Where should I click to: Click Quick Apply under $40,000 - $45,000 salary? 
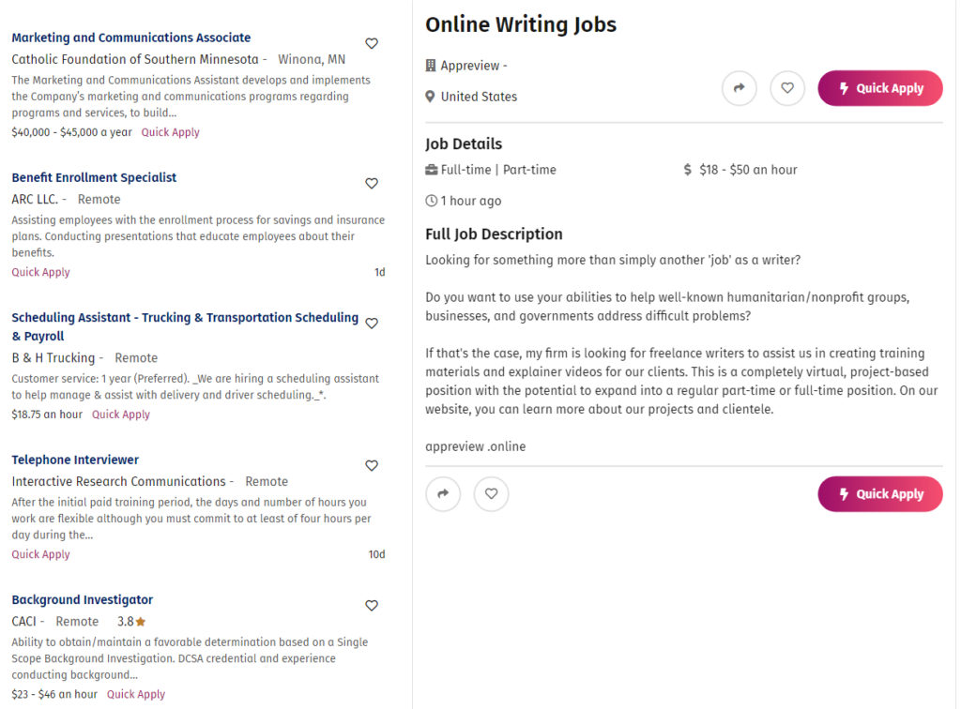pyautogui.click(x=171, y=132)
